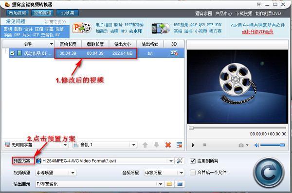Uncheck the video file checkbox
Screen dimensions: 292x193
pyautogui.click(x=12, y=53)
